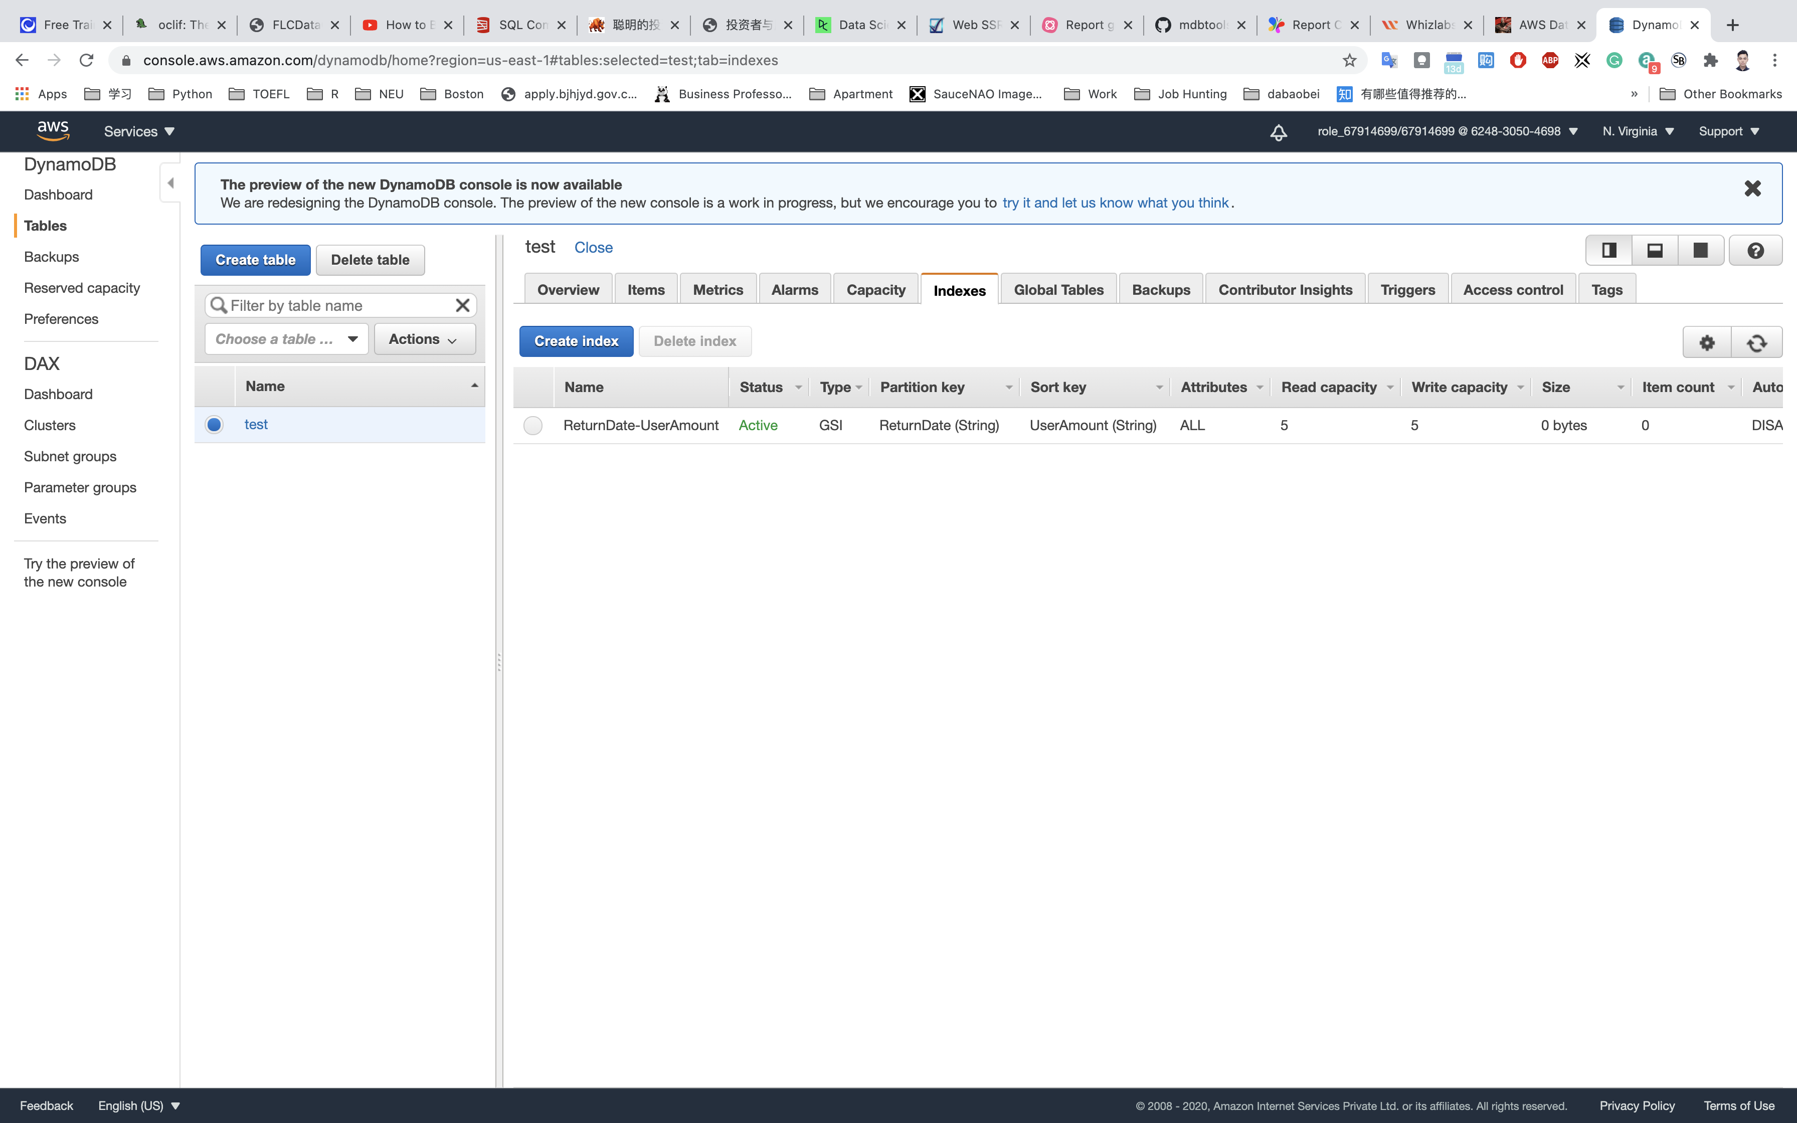The height and width of the screenshot is (1123, 1797).
Task: Collapse the DynamoDB navigation sidebar
Action: point(170,182)
